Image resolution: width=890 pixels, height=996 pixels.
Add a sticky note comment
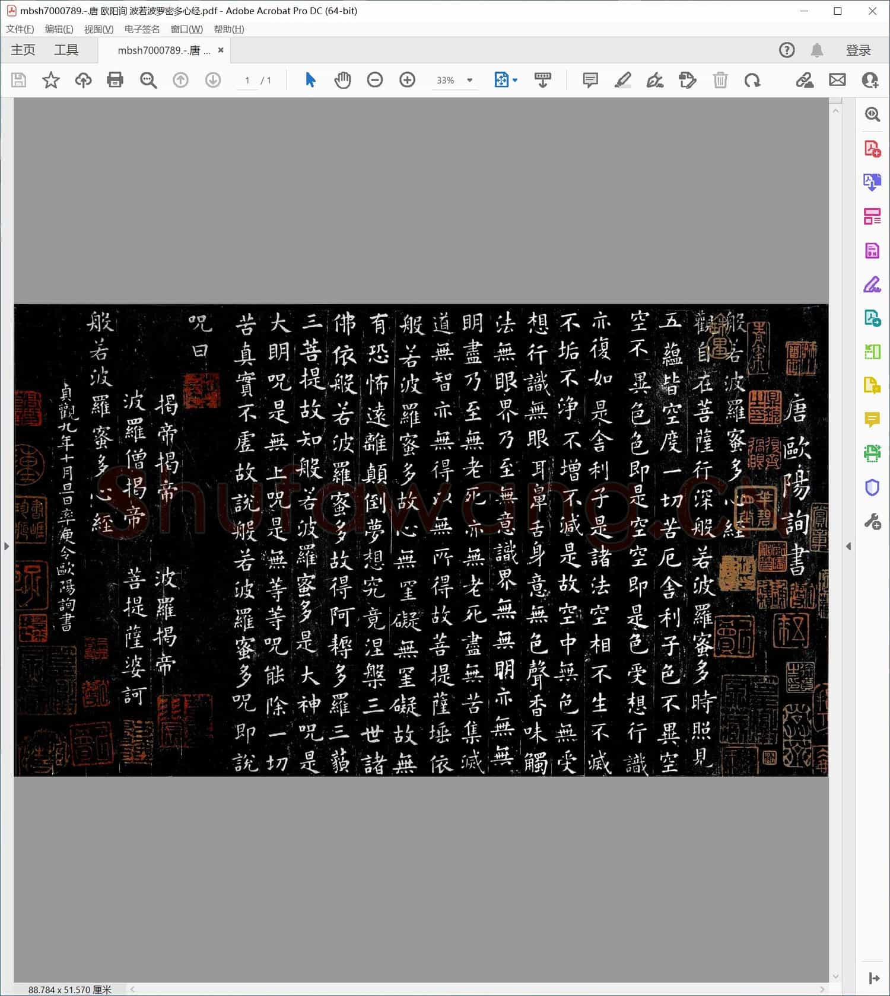pos(590,80)
